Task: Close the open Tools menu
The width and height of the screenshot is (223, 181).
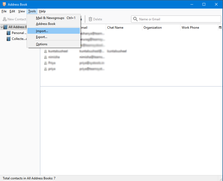Action: click(32, 11)
